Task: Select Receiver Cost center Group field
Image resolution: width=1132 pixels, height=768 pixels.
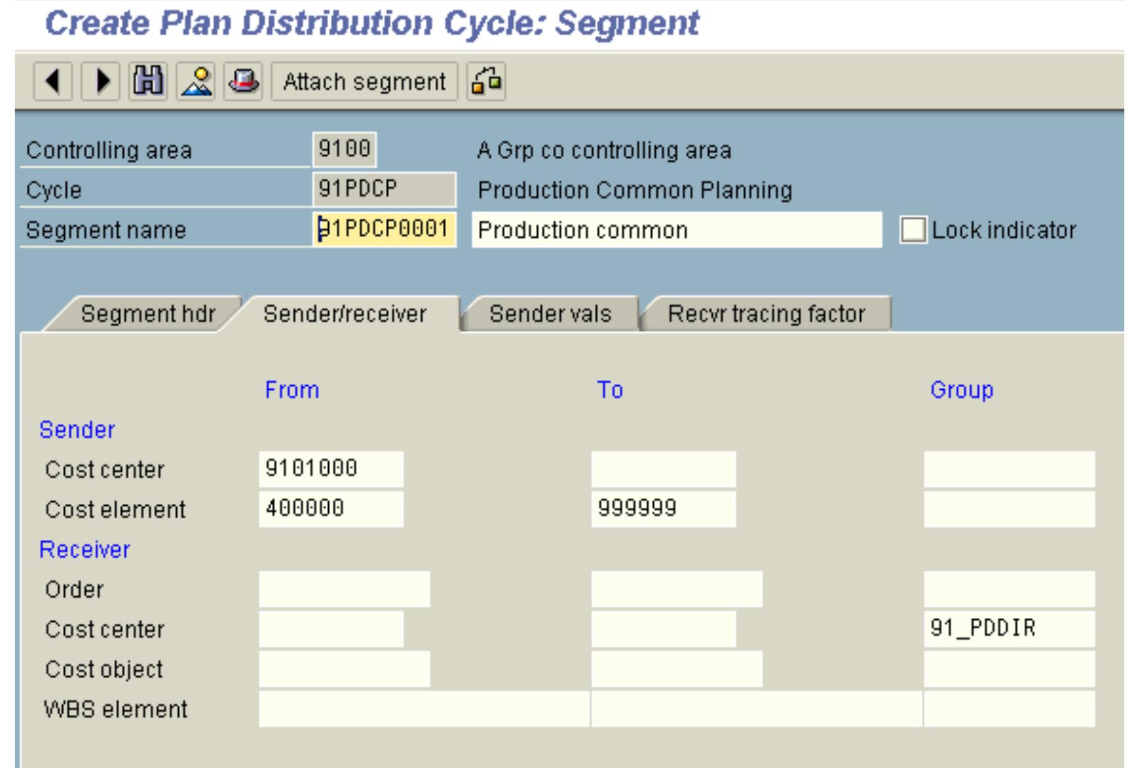Action: point(1009,629)
